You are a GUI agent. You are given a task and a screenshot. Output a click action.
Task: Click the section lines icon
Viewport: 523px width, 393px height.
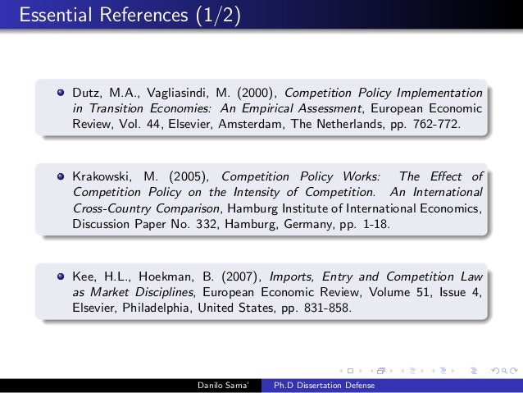point(443,371)
